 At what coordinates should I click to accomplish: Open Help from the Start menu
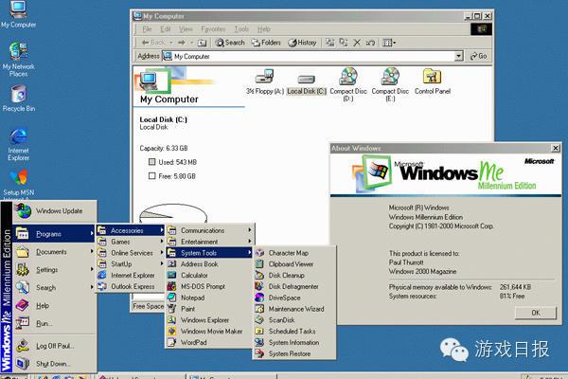tap(55, 305)
